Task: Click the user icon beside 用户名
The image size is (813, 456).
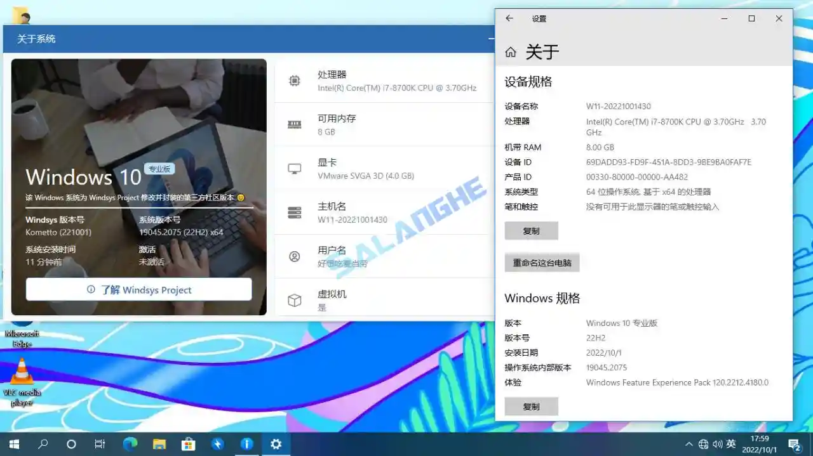Action: [294, 256]
